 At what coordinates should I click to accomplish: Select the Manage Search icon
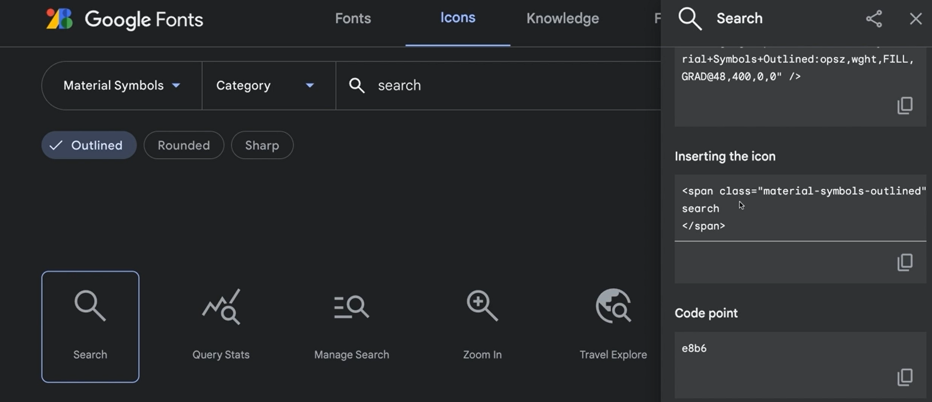pos(352,326)
